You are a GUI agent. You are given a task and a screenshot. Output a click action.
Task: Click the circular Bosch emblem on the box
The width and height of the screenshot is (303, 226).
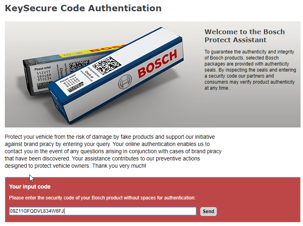(x=125, y=82)
